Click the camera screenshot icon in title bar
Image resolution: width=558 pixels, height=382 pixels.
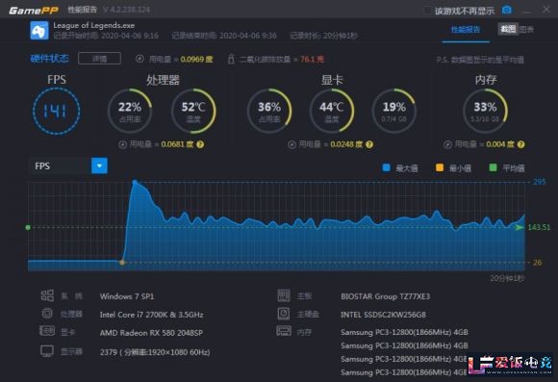tap(507, 10)
